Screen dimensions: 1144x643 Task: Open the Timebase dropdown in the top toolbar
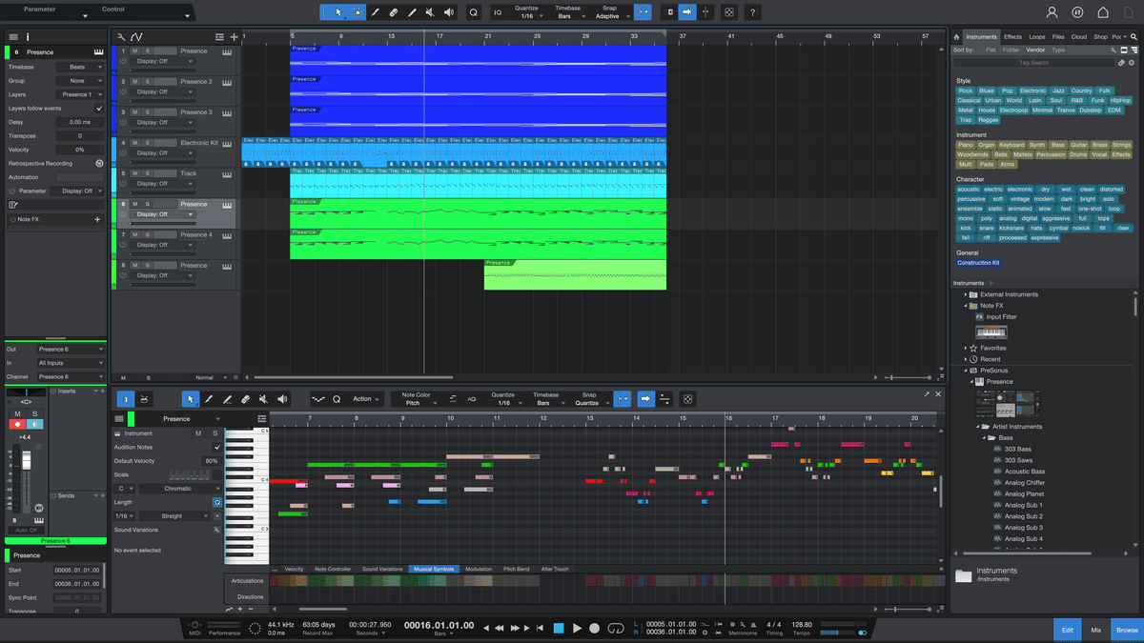(570, 16)
